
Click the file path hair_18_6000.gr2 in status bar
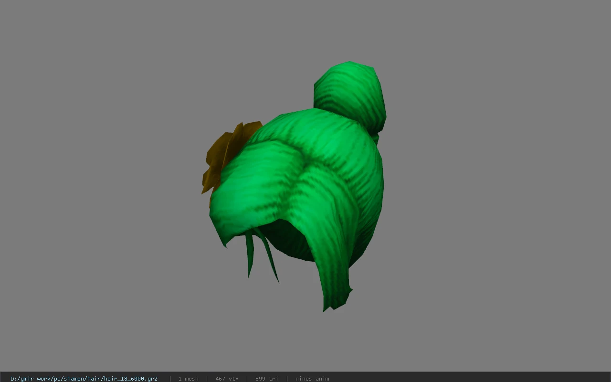[x=84, y=379]
